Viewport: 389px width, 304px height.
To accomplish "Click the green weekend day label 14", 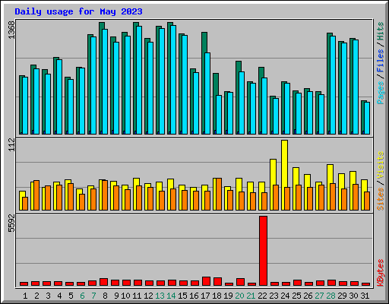I will (171, 296).
